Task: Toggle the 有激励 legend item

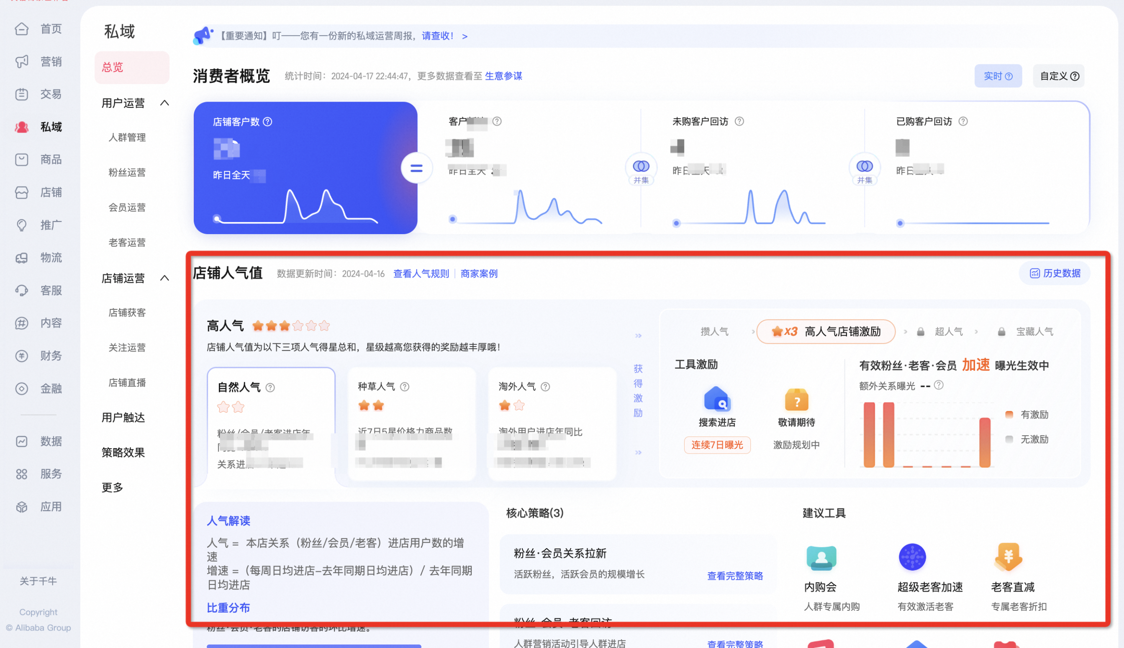Action: (1027, 415)
